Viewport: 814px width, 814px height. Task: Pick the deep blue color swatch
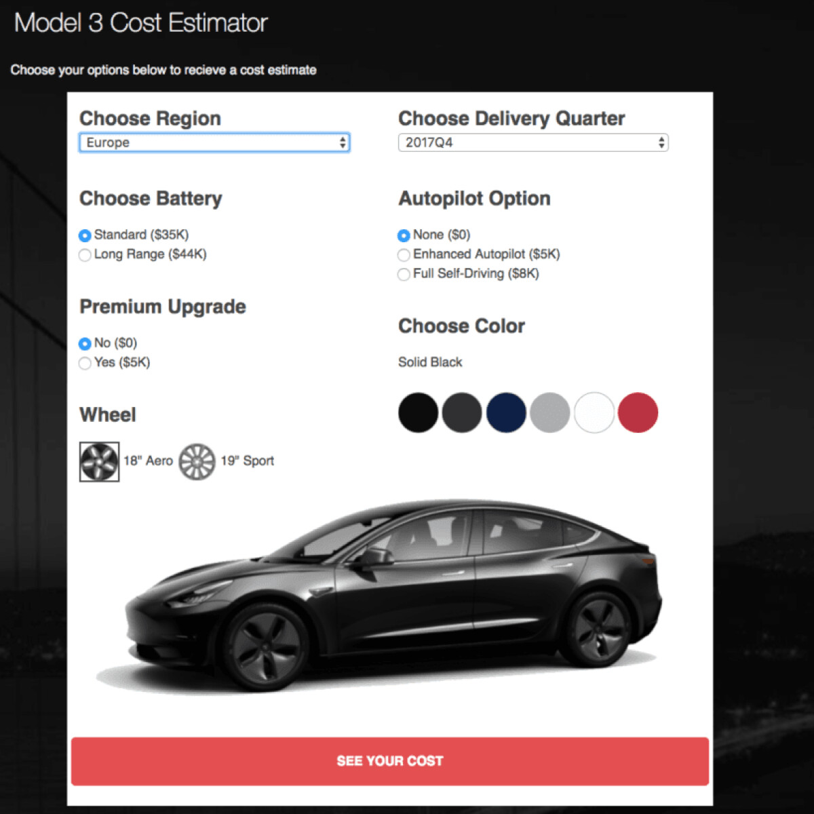pos(506,412)
